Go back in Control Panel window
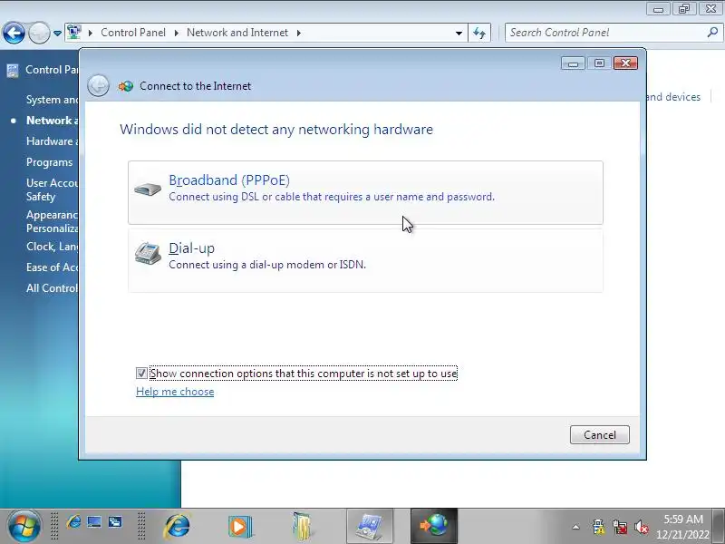Viewport: 725px width, 544px height. (14, 33)
